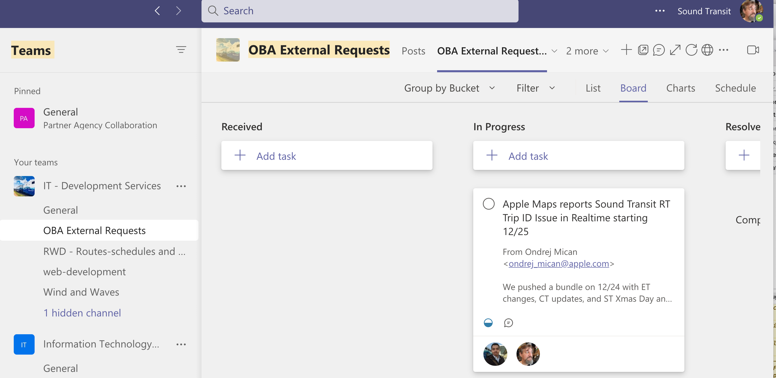Open OBA External Request tab chevron

coord(554,51)
